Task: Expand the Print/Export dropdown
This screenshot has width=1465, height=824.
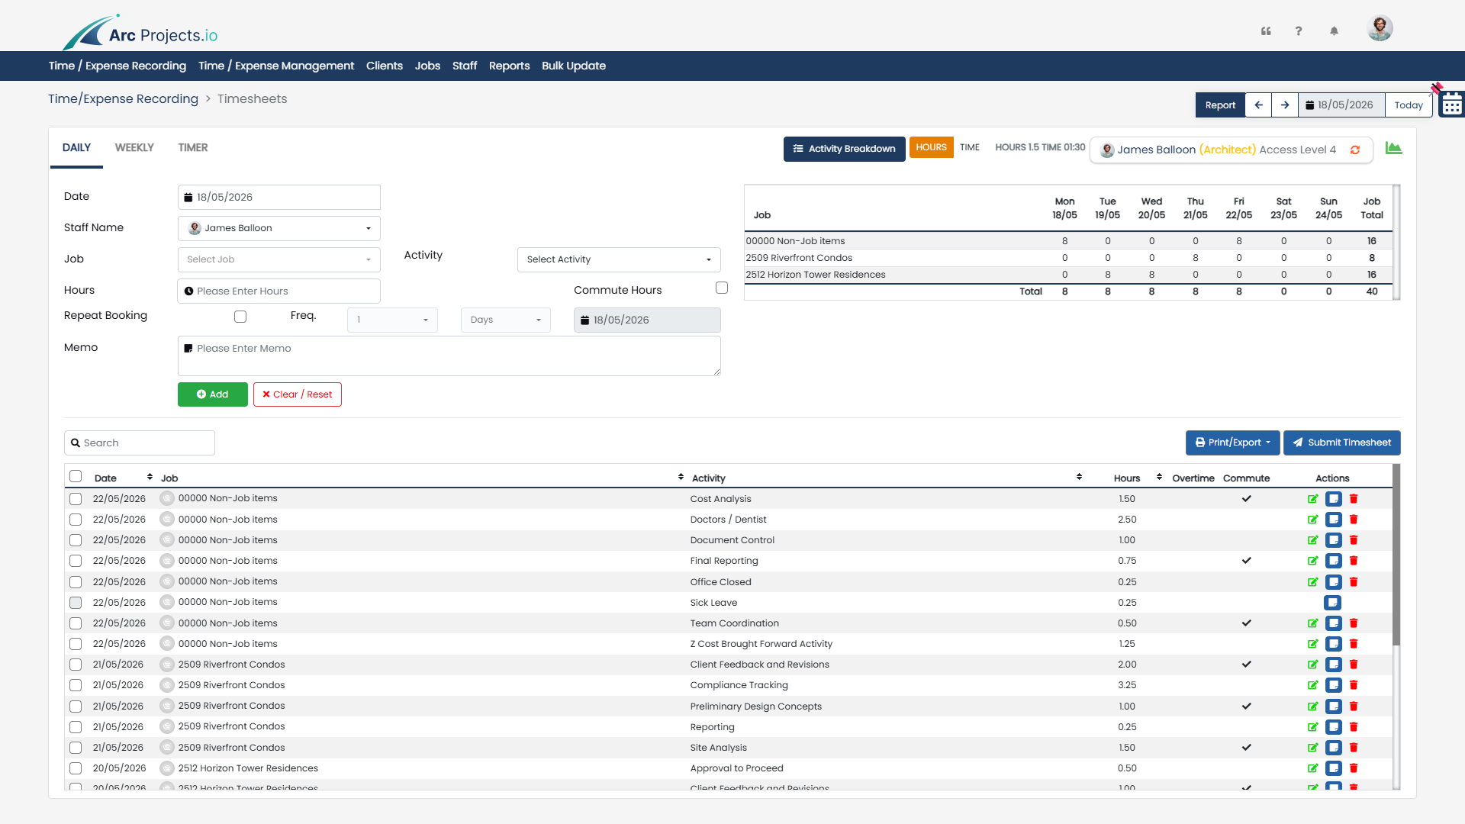Action: (1232, 443)
